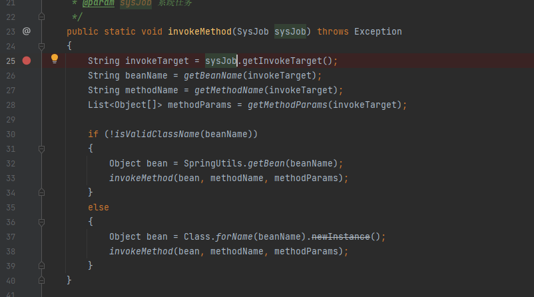The image size is (534, 297).
Task: Click the getBeanName method reference
Action: [x=213, y=76]
